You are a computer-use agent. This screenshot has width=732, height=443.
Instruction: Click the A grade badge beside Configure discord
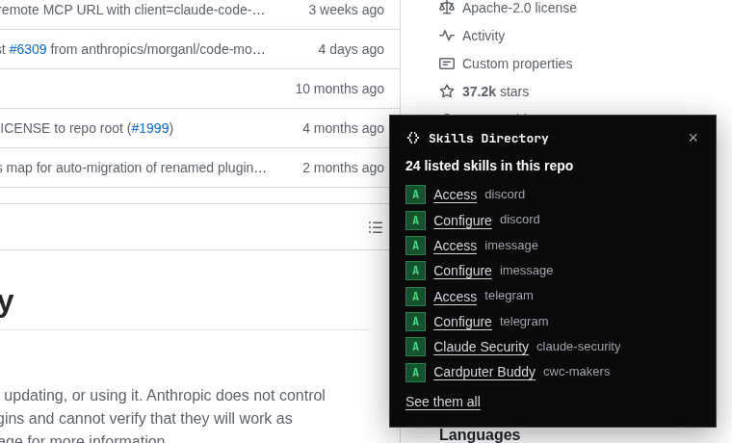coord(415,221)
